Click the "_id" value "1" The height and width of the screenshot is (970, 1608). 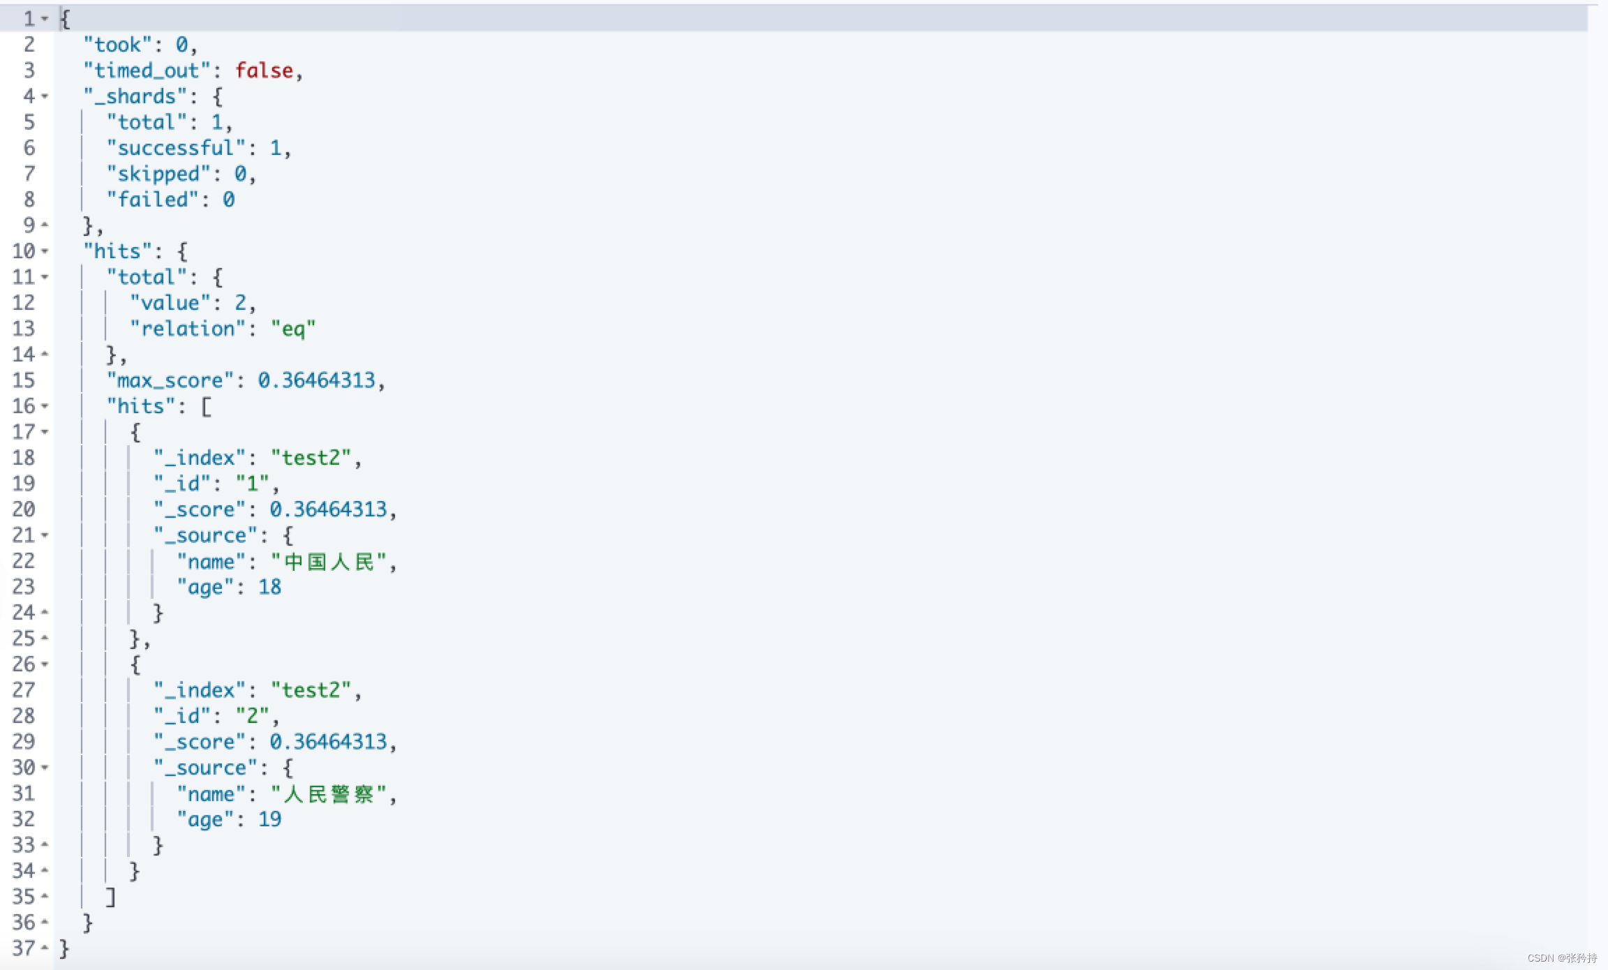pyautogui.click(x=252, y=484)
